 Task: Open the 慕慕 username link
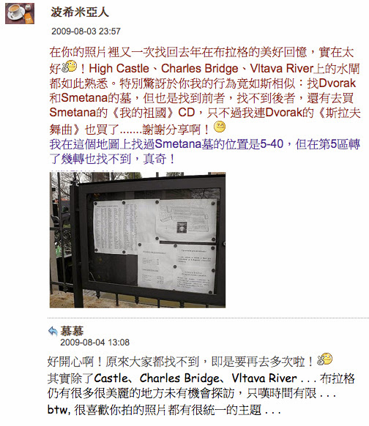click(x=72, y=331)
